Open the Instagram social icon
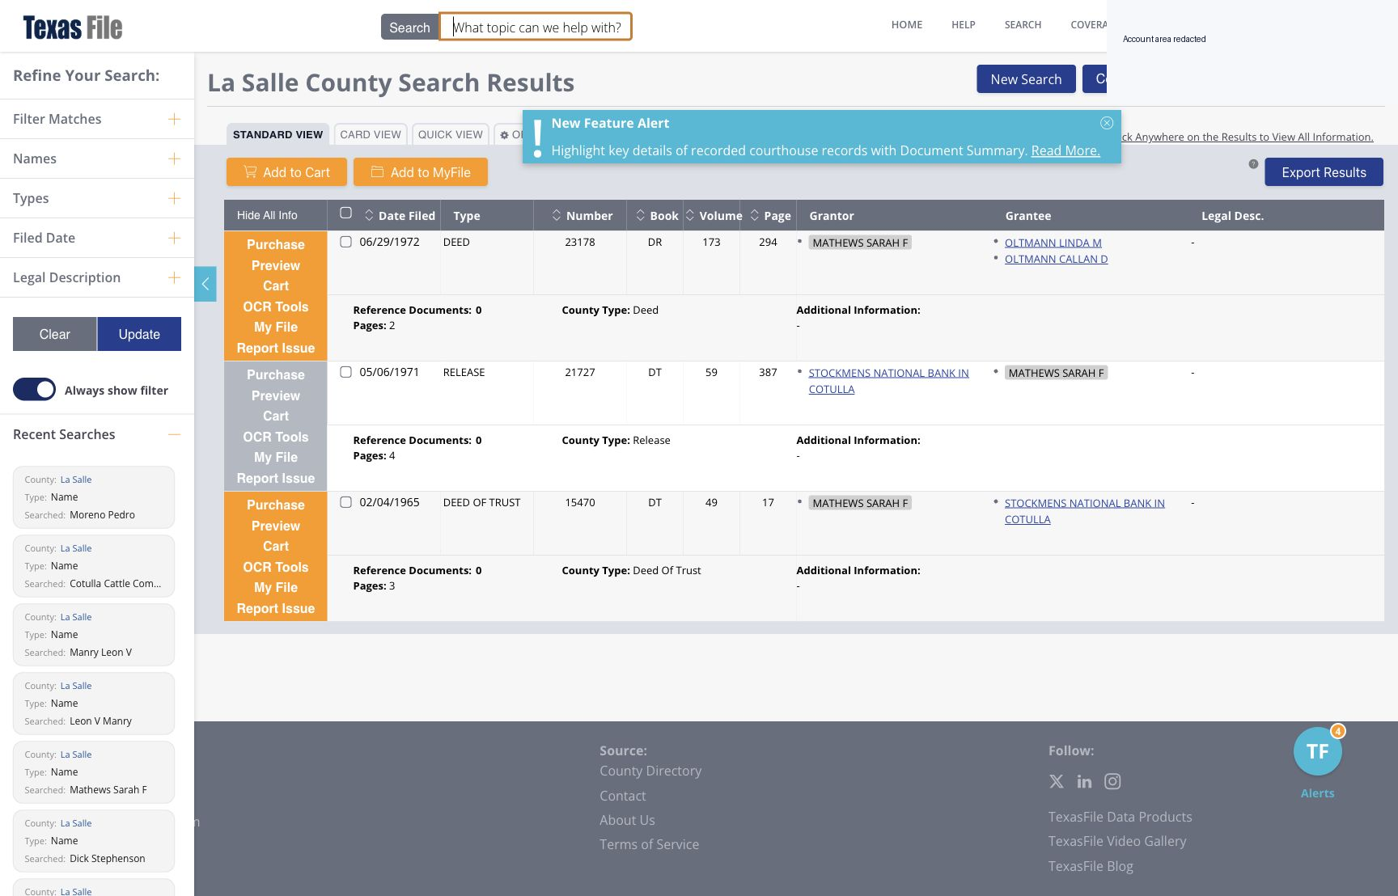1398x896 pixels. 1112,781
